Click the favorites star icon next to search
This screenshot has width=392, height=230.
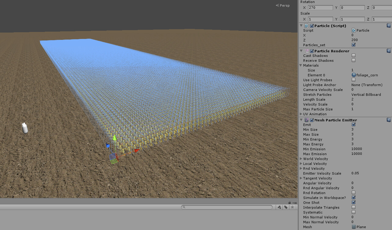coord(293,207)
